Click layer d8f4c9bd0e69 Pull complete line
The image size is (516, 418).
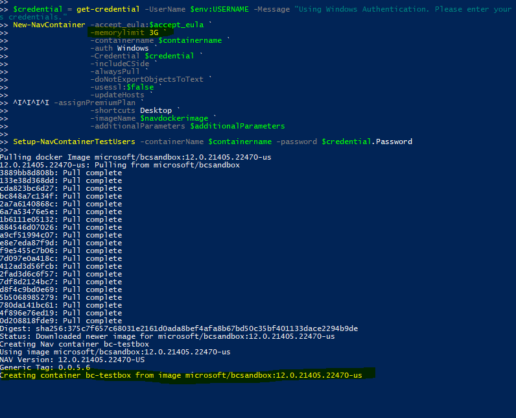click(61, 290)
